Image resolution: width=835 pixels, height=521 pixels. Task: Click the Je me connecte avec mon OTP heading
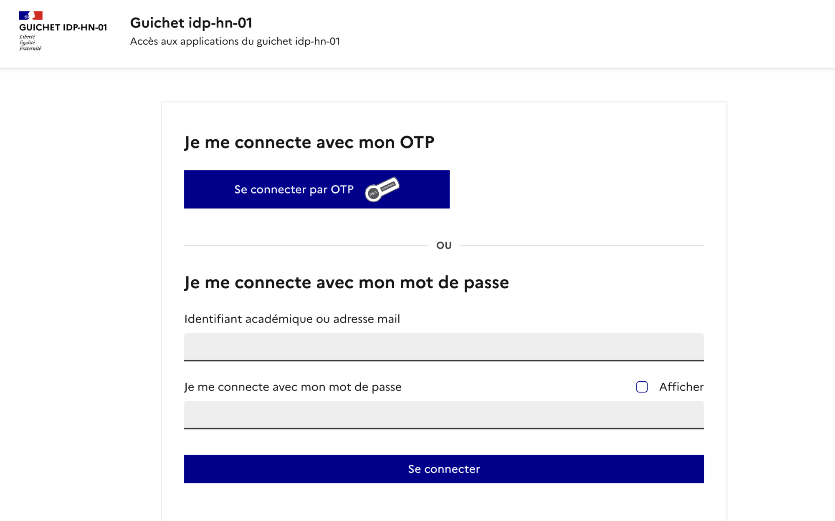pos(309,142)
